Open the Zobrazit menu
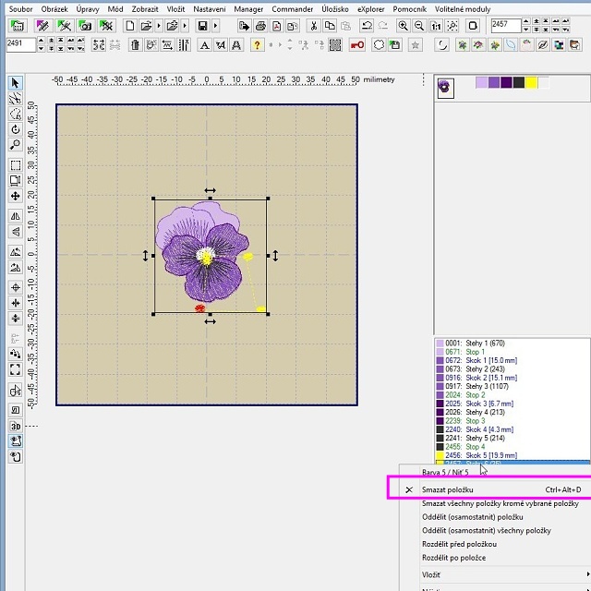The height and width of the screenshot is (591, 591). coord(145,8)
